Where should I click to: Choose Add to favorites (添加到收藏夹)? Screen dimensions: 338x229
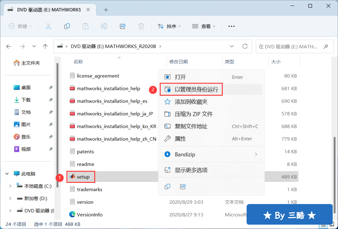coord(211,102)
